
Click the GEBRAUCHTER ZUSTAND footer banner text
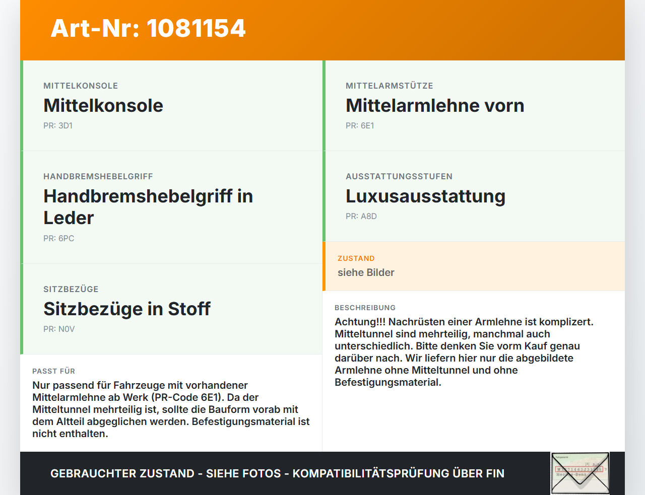click(x=277, y=473)
